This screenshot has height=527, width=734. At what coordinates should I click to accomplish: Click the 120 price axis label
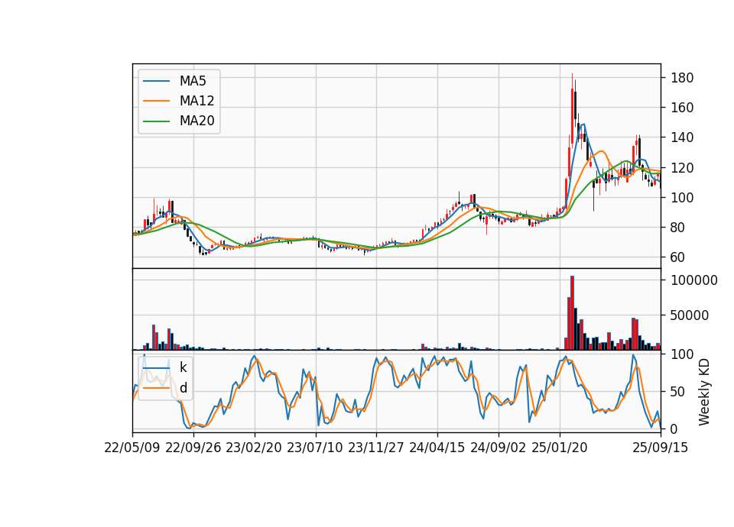682,167
